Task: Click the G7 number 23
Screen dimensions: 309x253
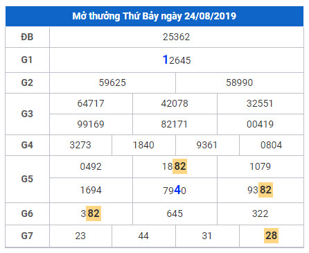Action: pos(80,236)
